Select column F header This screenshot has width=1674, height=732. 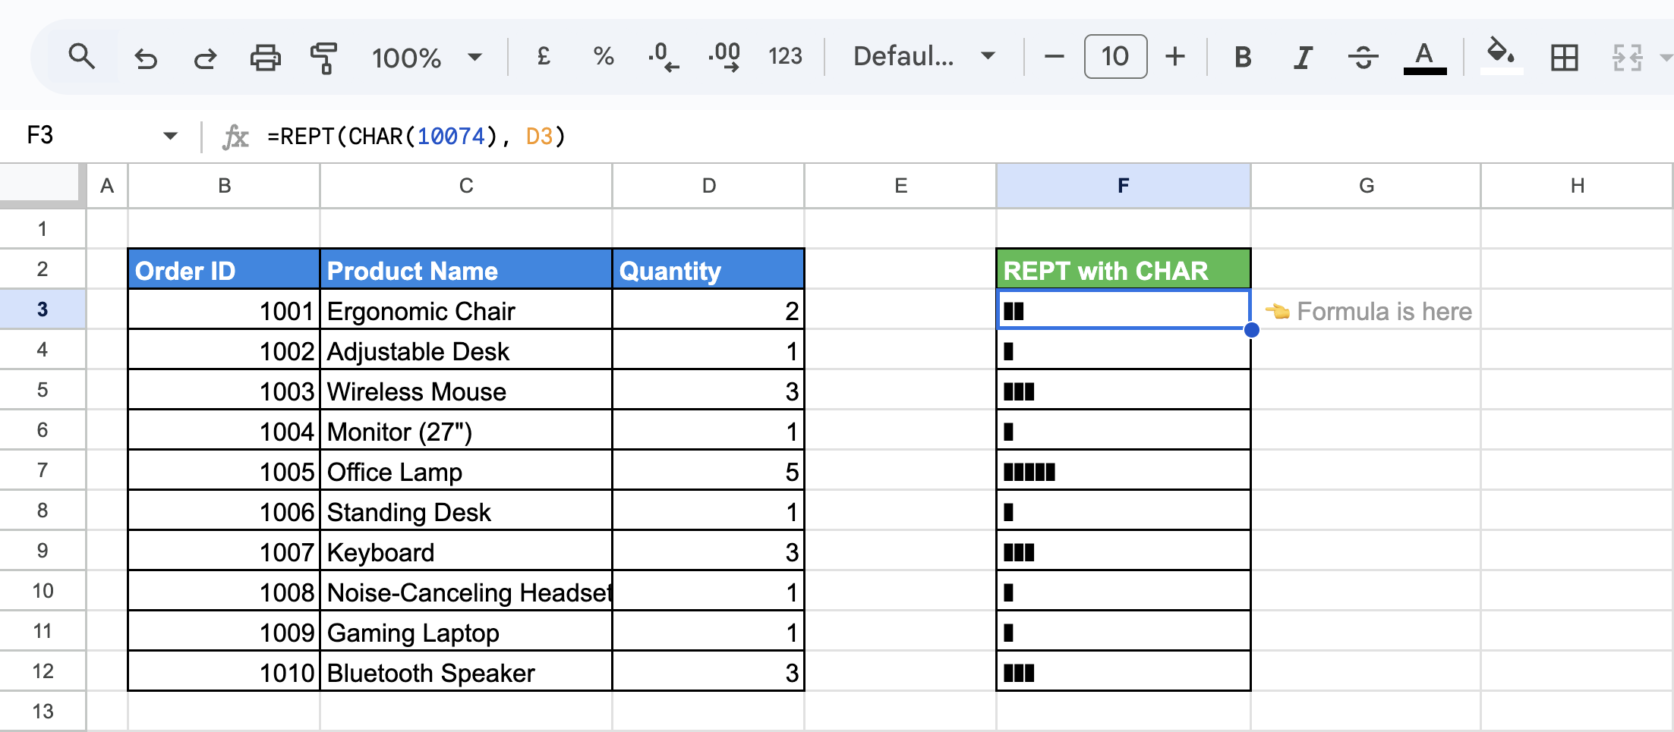pos(1124,186)
